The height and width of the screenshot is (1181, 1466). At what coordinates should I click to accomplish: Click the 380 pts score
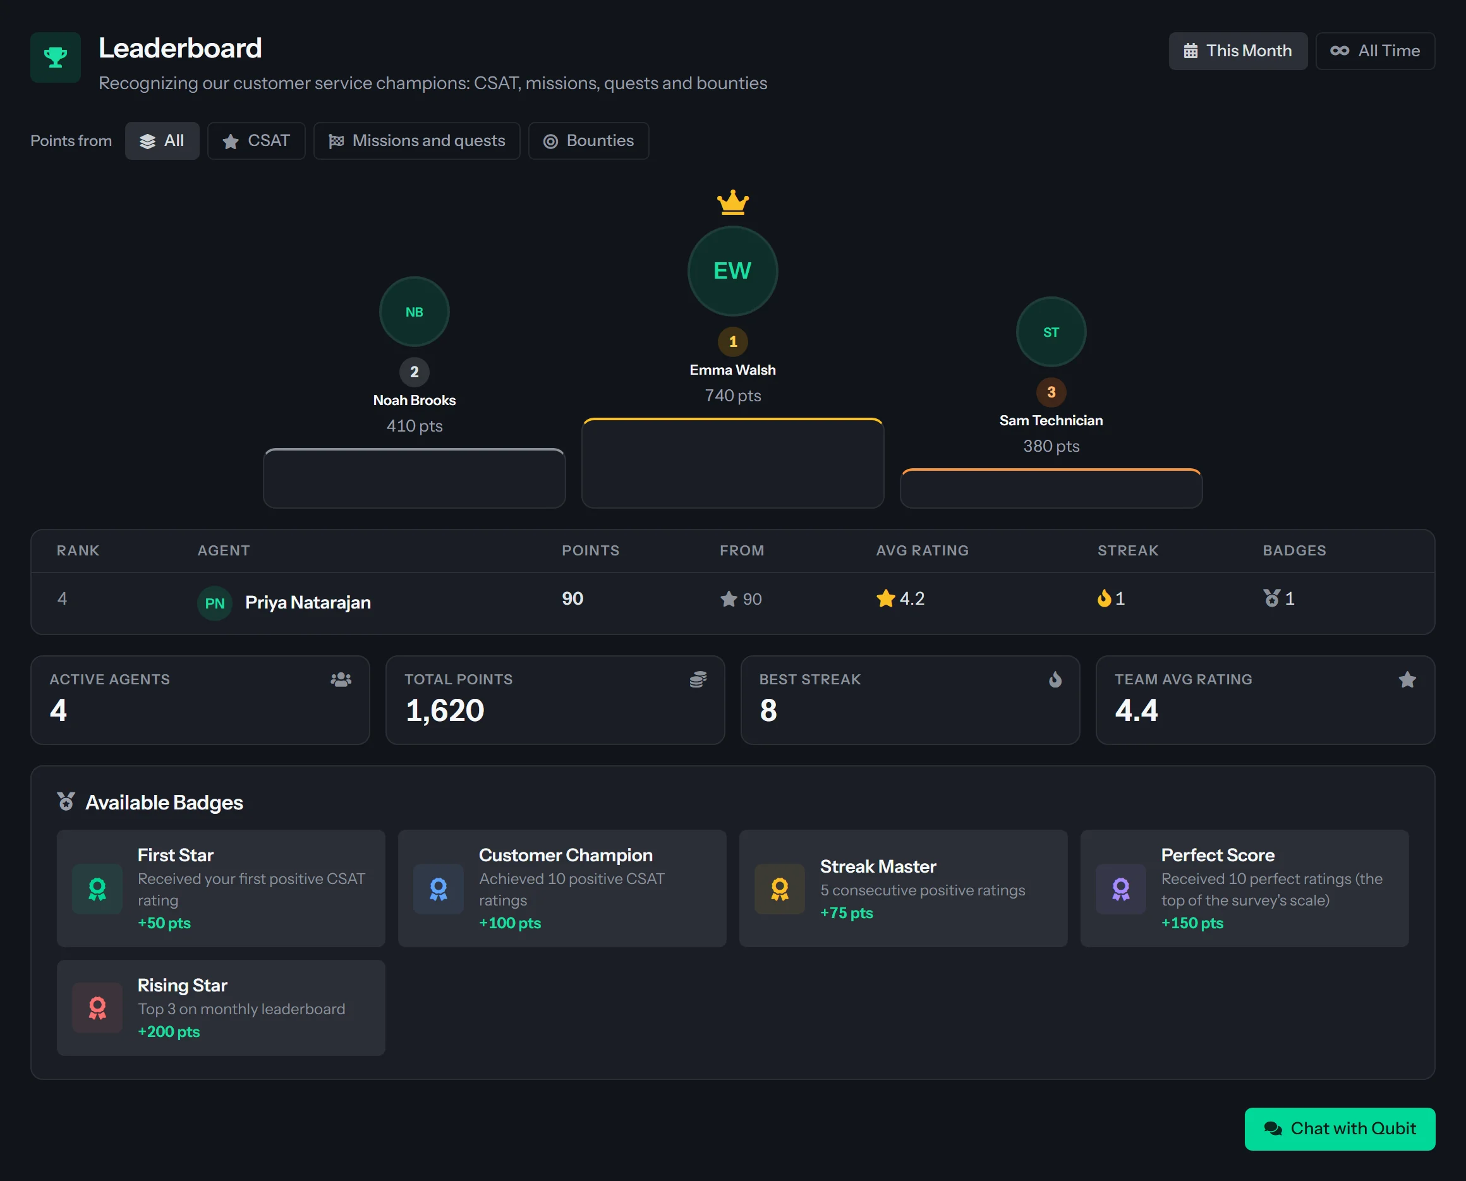point(1051,446)
